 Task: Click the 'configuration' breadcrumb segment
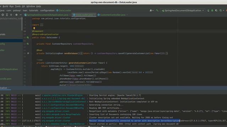[47, 11]
